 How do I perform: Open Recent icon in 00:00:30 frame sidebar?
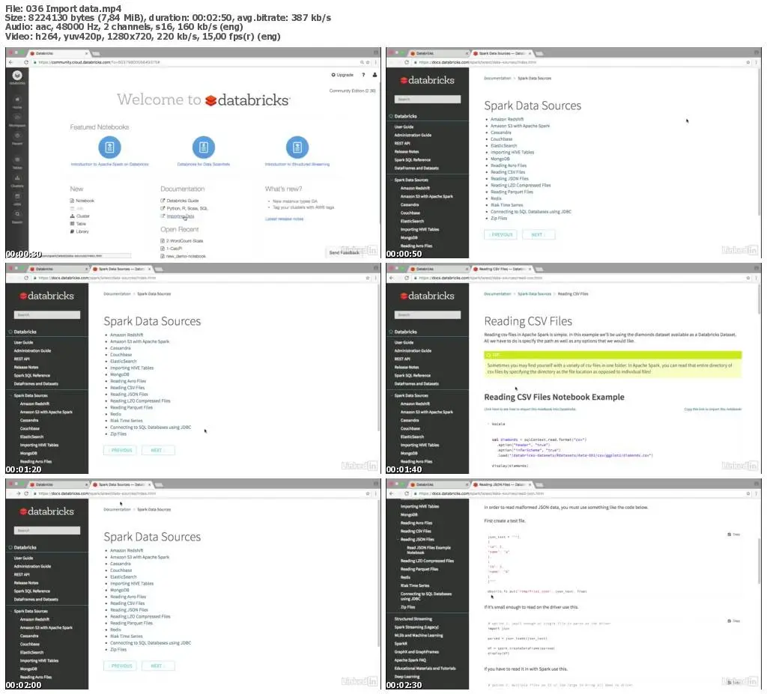17,136
